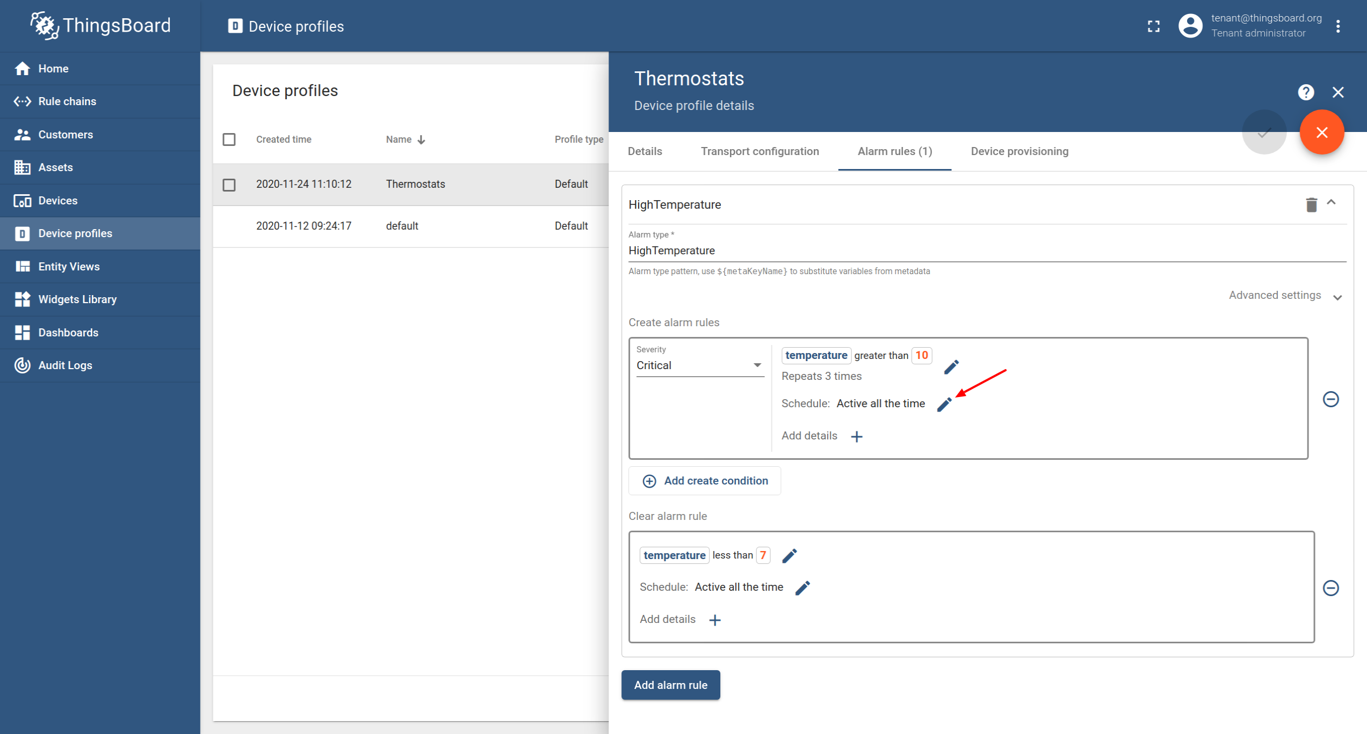Open the Home sidebar item
Screen dimensions: 1367x734
(100, 69)
